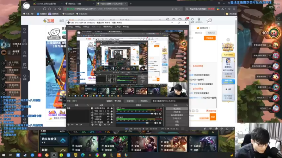Click the browser reload icon
This screenshot has height=158, width=282.
pyautogui.click(x=45, y=8)
